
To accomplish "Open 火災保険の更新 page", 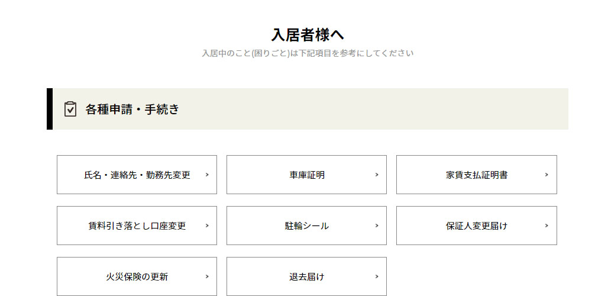I will (x=137, y=277).
